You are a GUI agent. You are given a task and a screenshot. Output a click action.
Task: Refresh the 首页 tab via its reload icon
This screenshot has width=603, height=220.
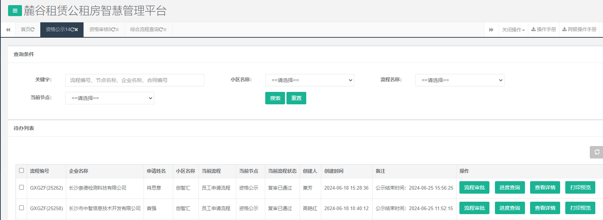pos(33,30)
